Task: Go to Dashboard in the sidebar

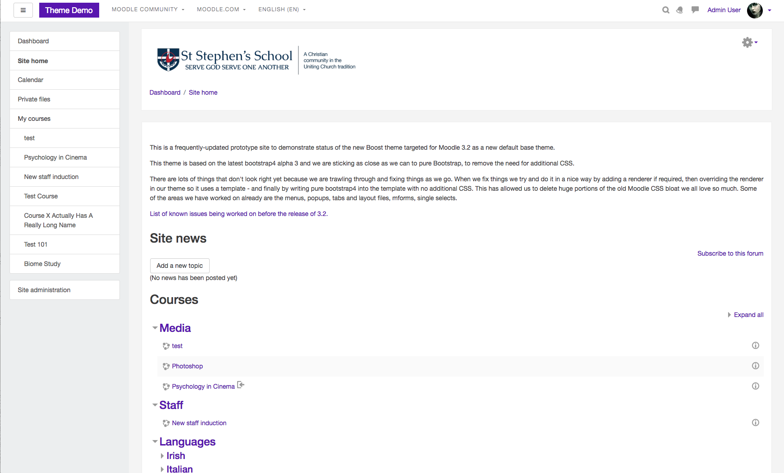Action: [x=64, y=41]
